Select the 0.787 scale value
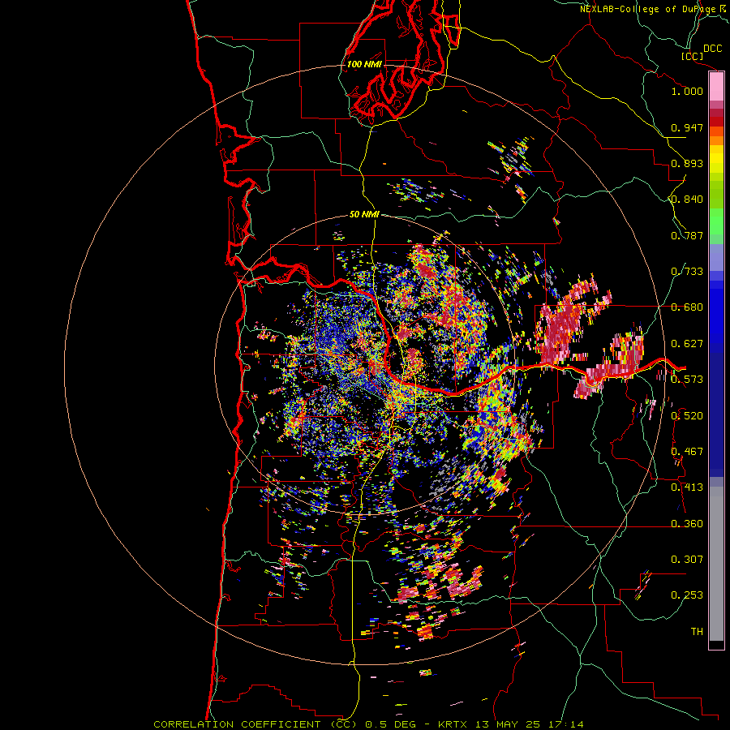730x730 pixels. (687, 235)
